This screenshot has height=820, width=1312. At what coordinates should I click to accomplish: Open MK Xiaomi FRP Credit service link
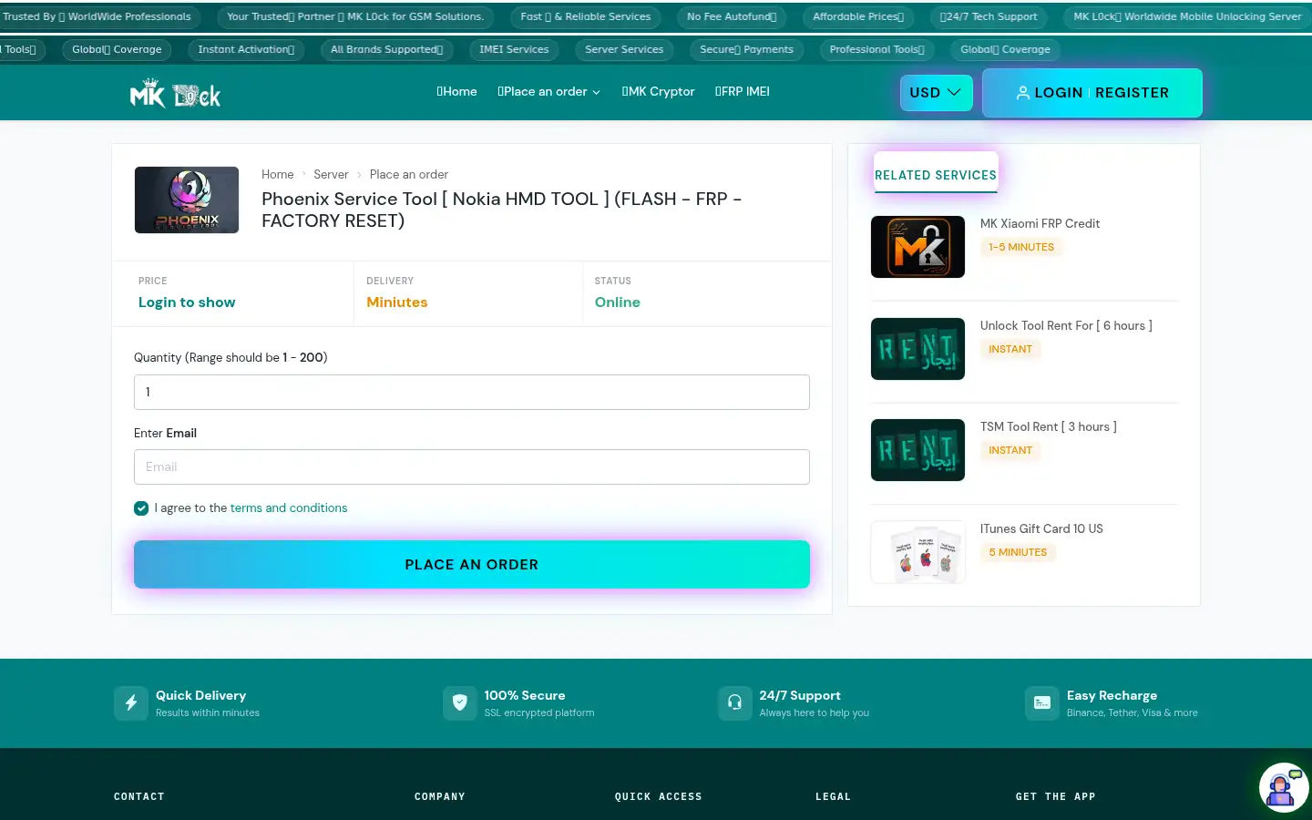[1040, 224]
